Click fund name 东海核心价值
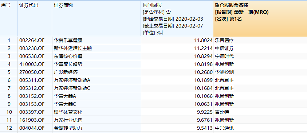 68,57
